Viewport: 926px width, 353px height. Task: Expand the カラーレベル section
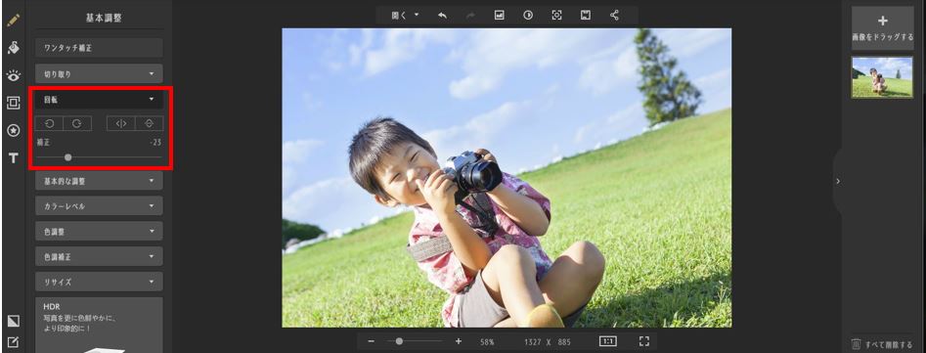(x=99, y=206)
